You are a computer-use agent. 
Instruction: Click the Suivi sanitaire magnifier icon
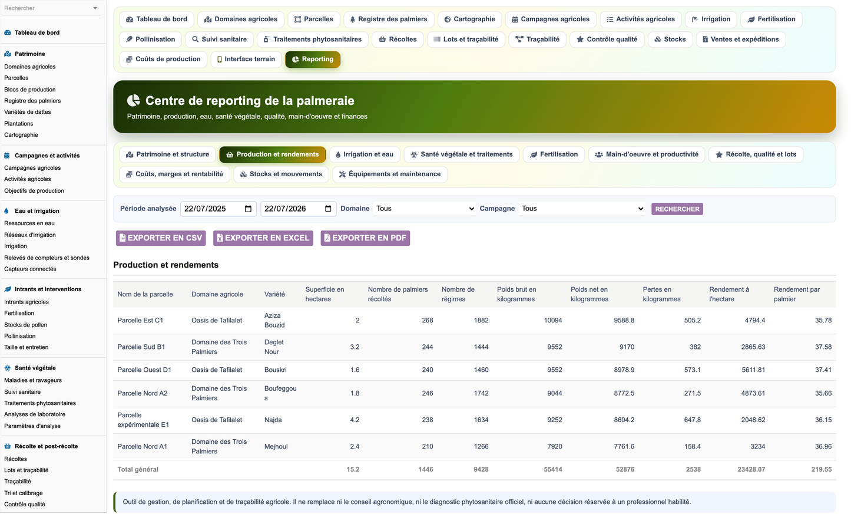click(196, 39)
